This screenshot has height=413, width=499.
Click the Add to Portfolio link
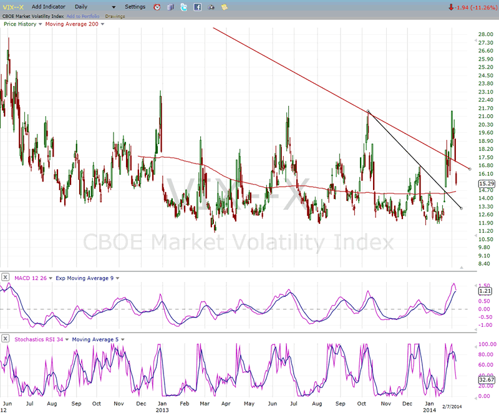(x=83, y=16)
